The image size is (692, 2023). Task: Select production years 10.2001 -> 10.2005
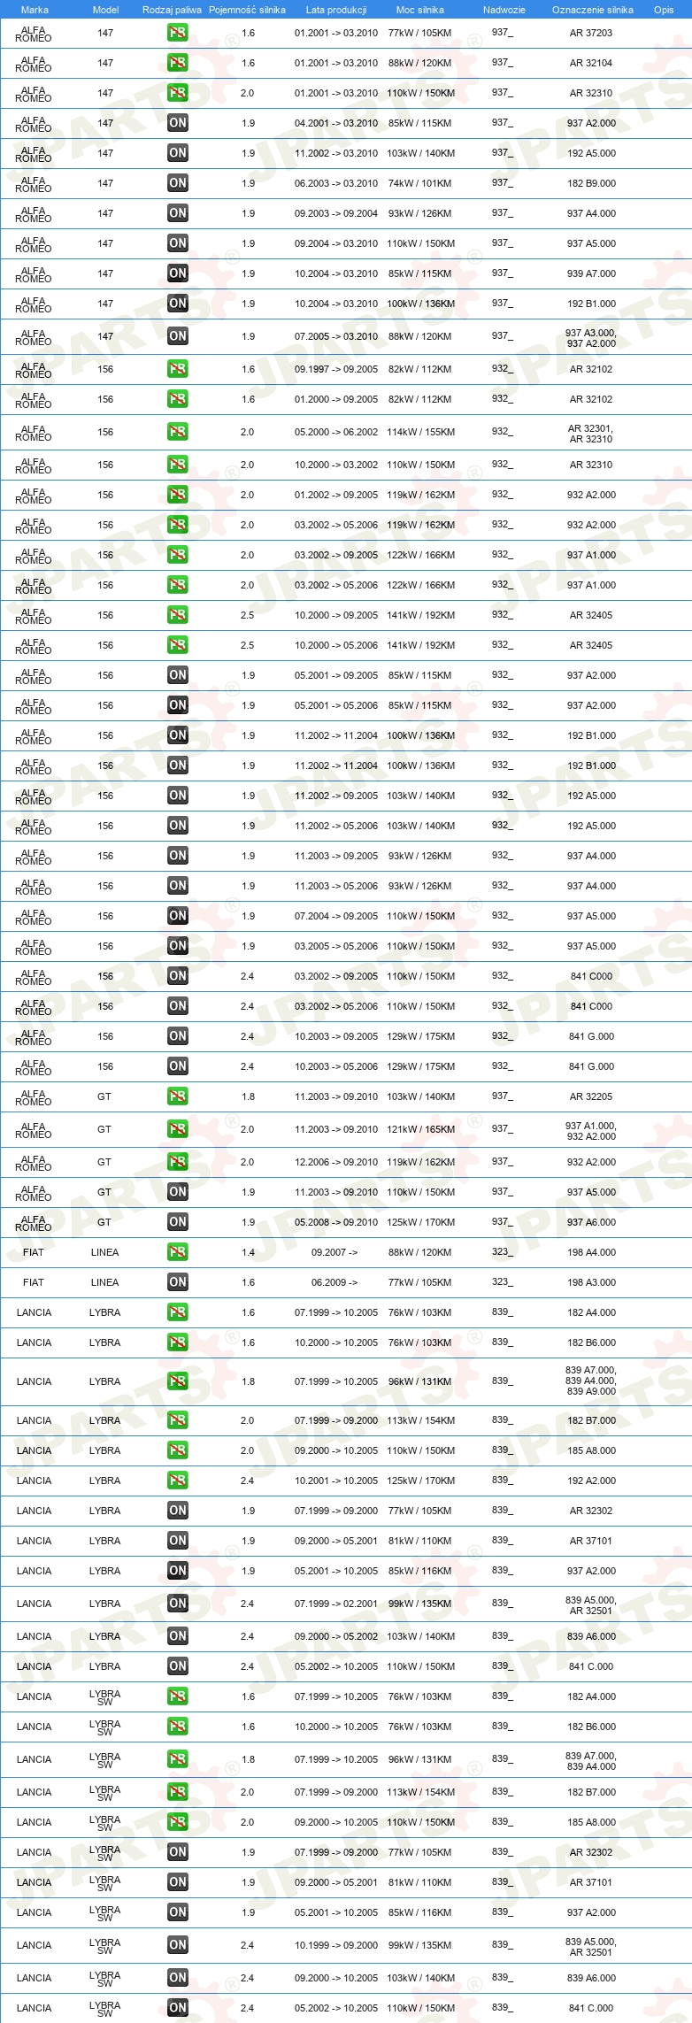point(336,1481)
